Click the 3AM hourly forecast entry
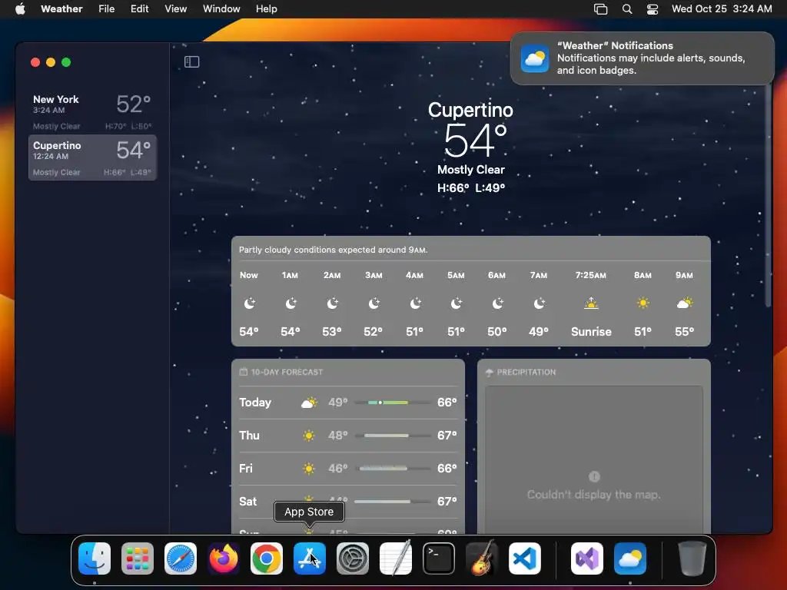 point(374,303)
